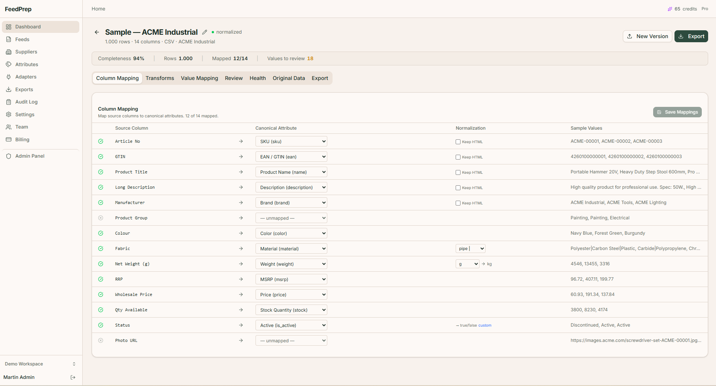
Task: Go to the Audit Log page
Action: pyautogui.click(x=26, y=102)
